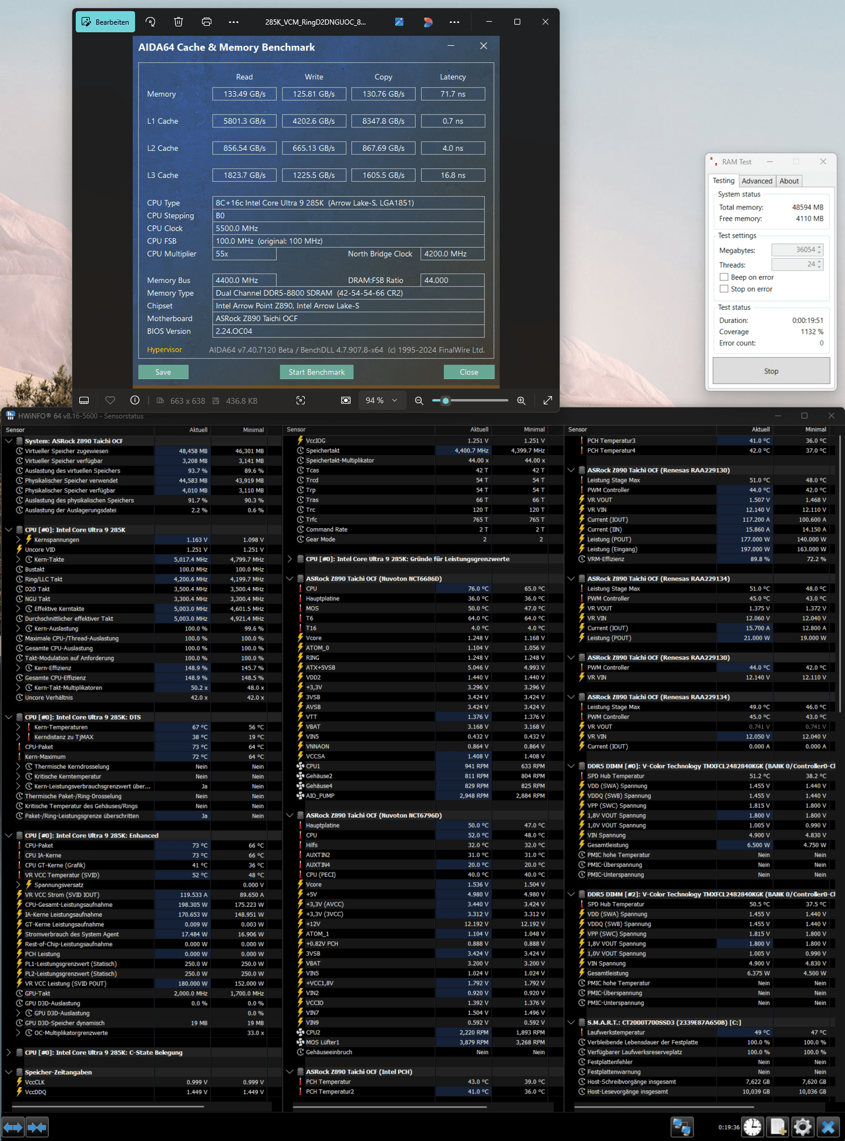Open the three-dot menu beside the printer icon
The width and height of the screenshot is (845, 1141).
point(234,22)
